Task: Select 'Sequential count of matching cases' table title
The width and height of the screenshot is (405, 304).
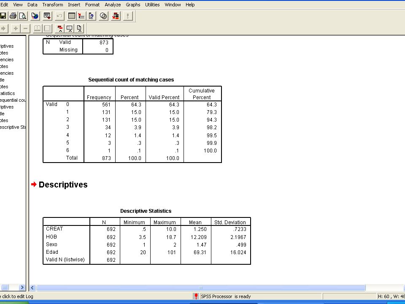Action: (x=131, y=80)
